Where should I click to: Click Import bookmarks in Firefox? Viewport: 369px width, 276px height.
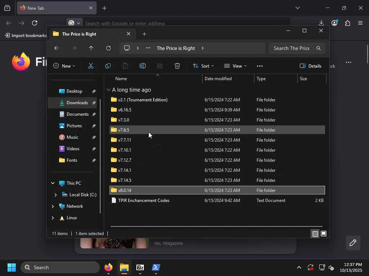coord(26,36)
